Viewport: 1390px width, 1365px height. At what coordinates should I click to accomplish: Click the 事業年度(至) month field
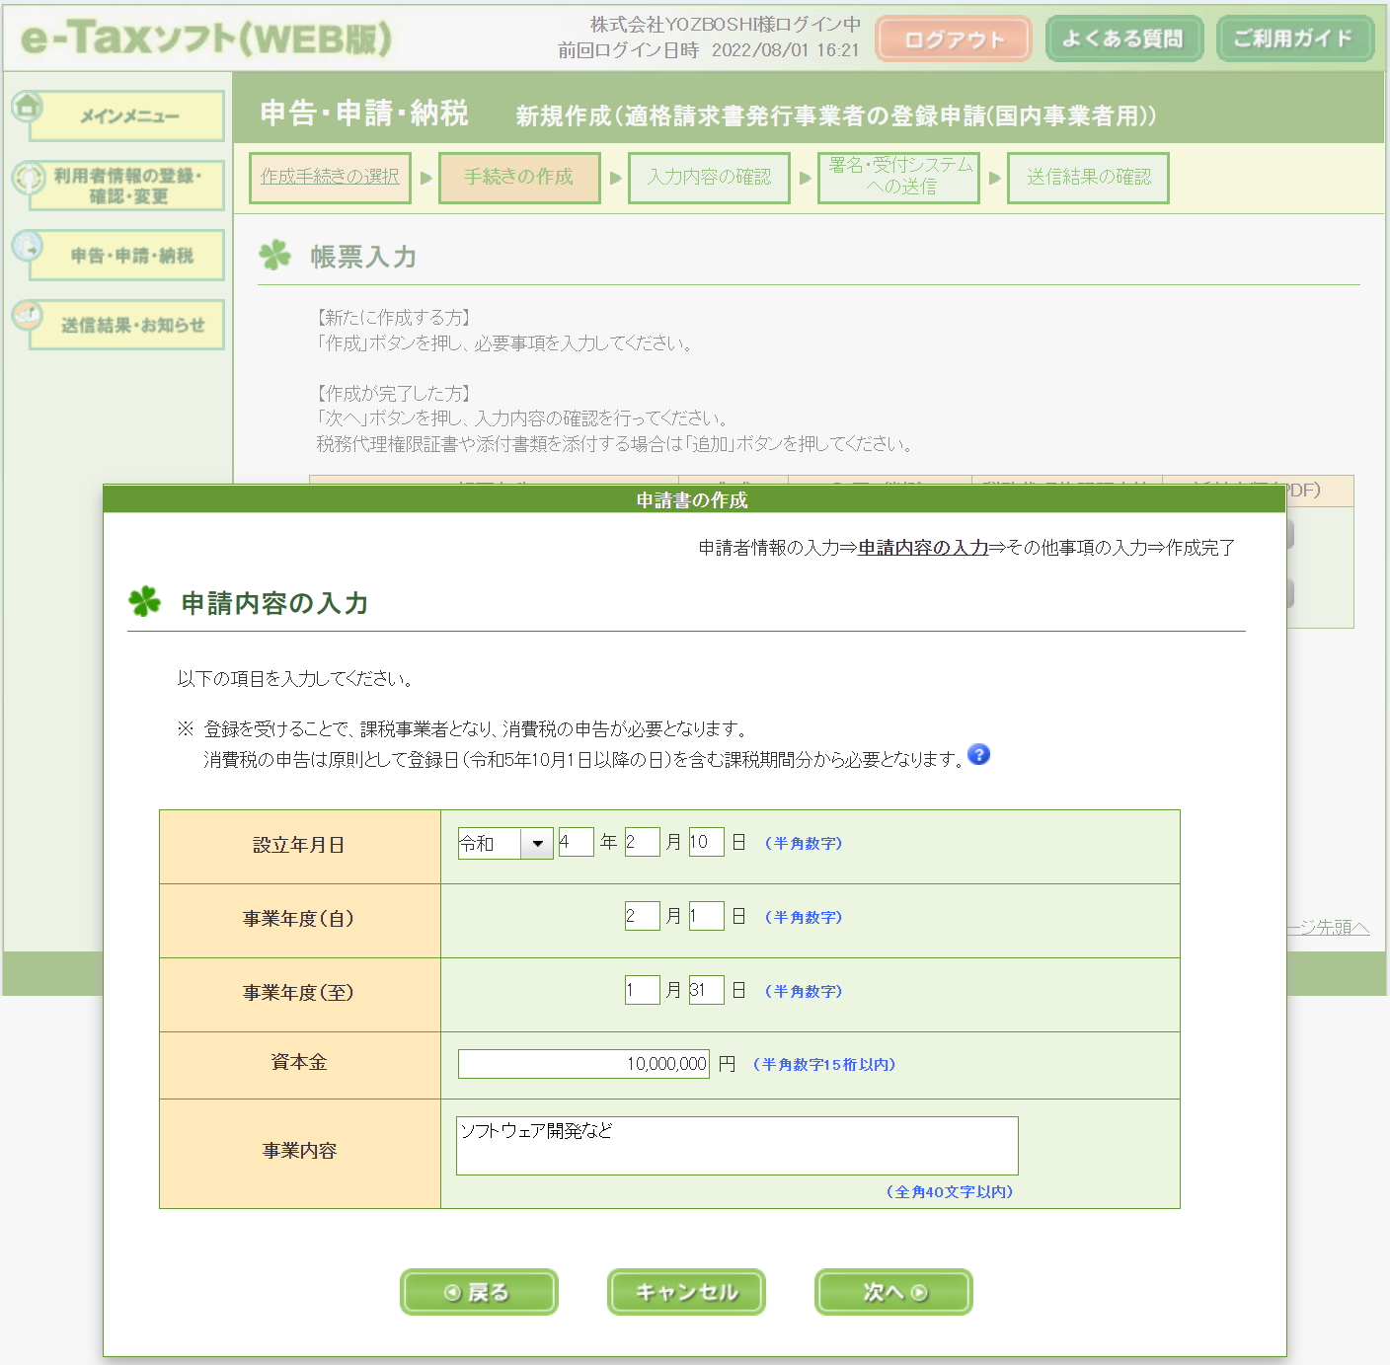642,990
